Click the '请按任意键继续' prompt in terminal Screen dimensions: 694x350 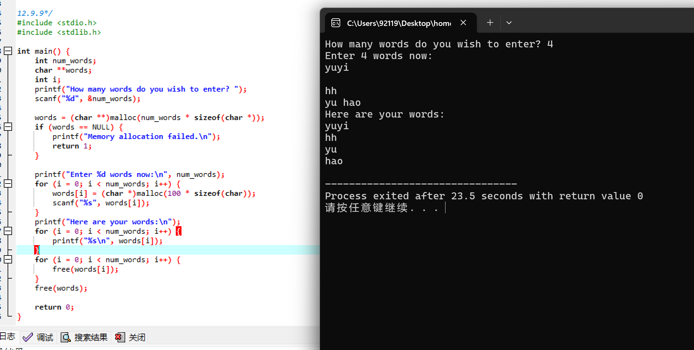click(x=382, y=208)
